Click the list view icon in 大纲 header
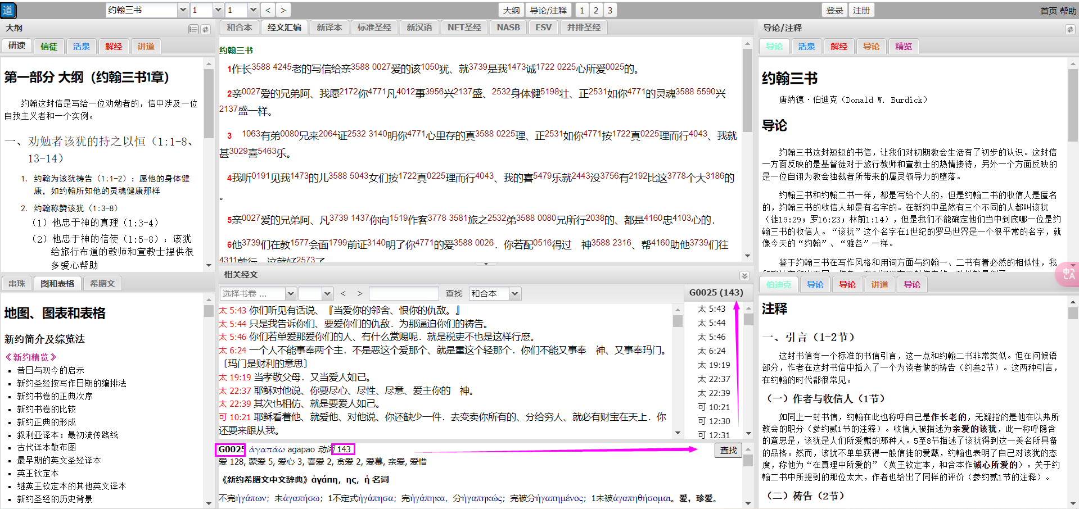Screen dimensions: 1079x509 [193, 29]
